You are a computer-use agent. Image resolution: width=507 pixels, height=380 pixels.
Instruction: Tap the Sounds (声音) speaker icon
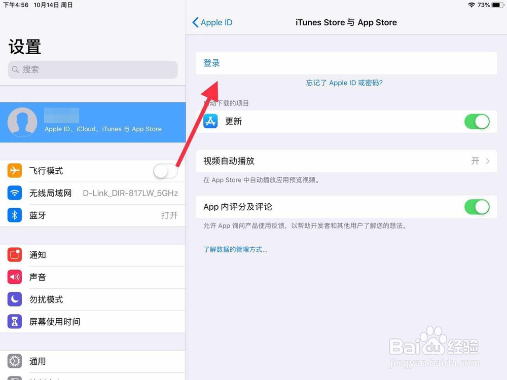coord(15,277)
